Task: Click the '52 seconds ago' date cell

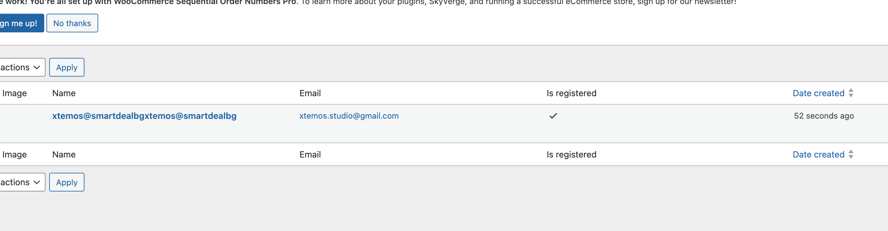Action: (x=824, y=116)
